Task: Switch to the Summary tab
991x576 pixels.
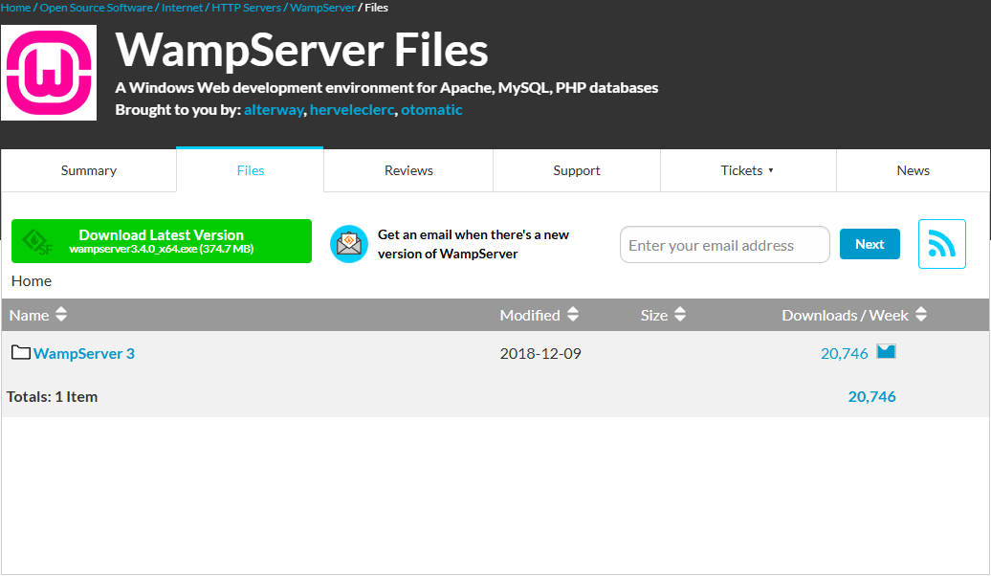Action: 88,170
